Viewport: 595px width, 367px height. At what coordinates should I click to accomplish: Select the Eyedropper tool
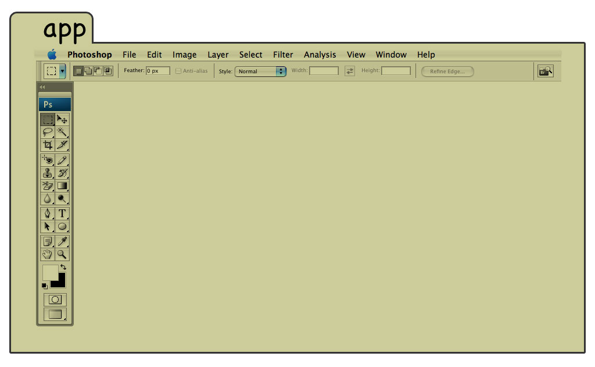tap(62, 241)
